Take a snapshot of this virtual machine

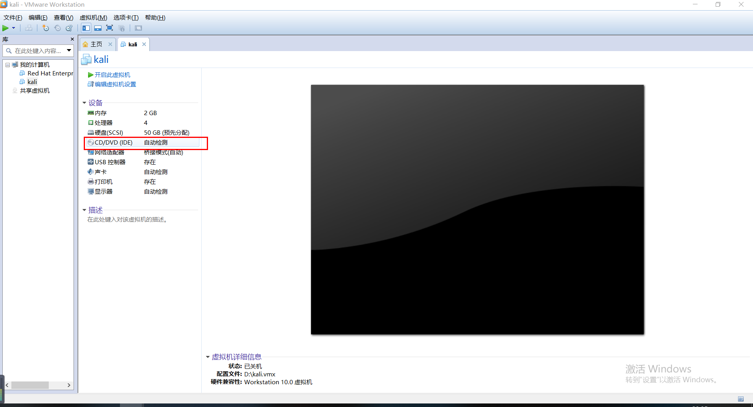[46, 28]
